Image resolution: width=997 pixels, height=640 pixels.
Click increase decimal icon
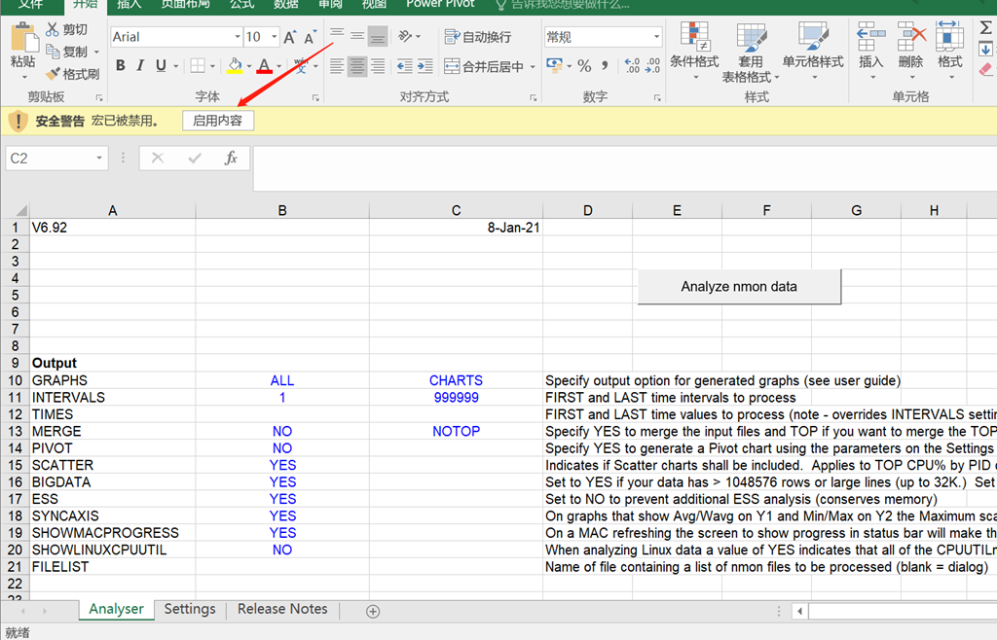coord(632,65)
